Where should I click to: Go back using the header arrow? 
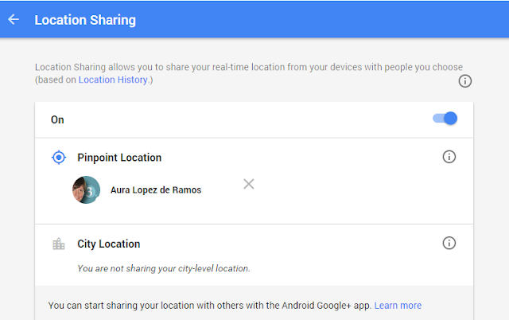14,19
